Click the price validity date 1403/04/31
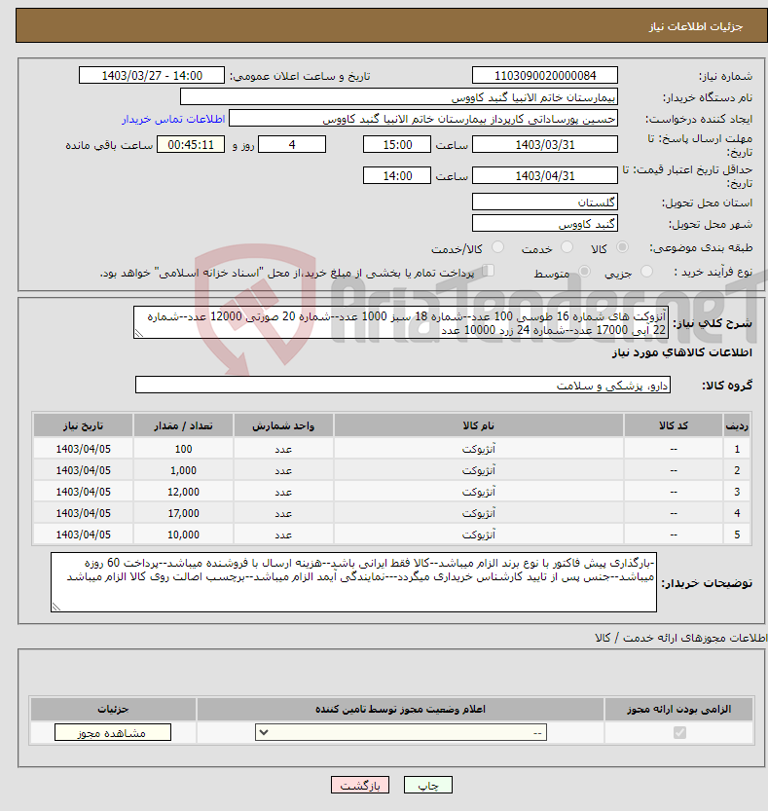This screenshot has width=768, height=811. coord(545,175)
